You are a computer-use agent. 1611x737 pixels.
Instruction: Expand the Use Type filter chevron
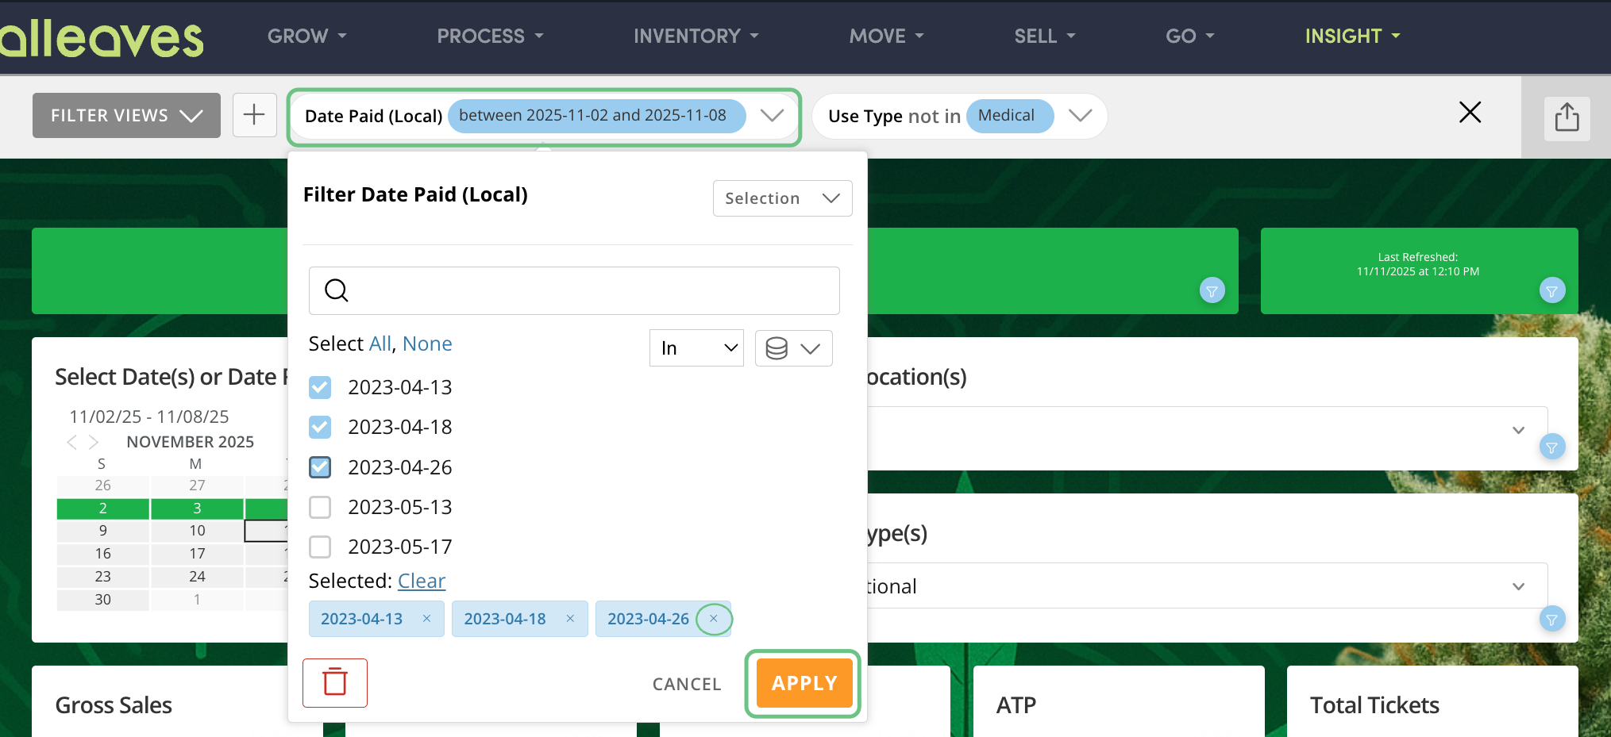tap(1080, 116)
